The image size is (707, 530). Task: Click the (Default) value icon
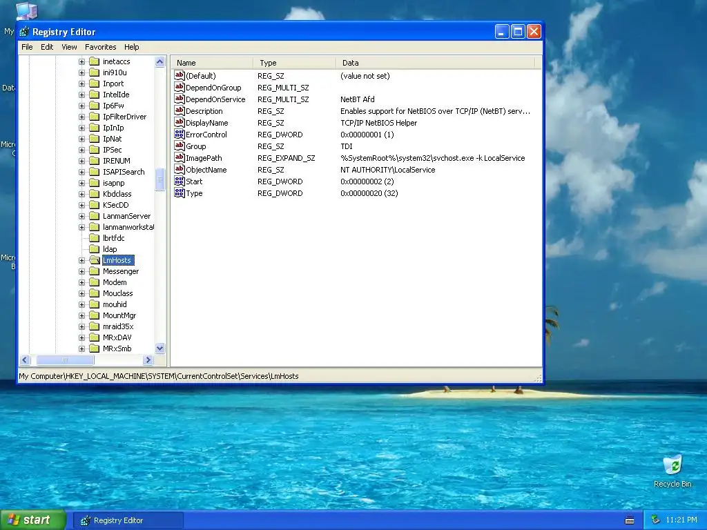tap(180, 75)
